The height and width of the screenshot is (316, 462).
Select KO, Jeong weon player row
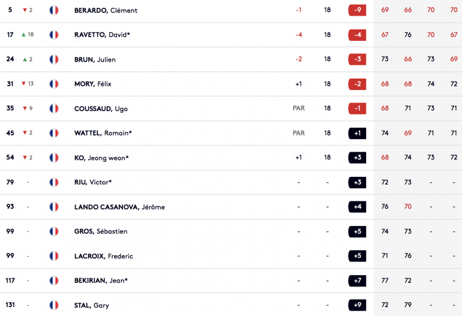[231, 158]
